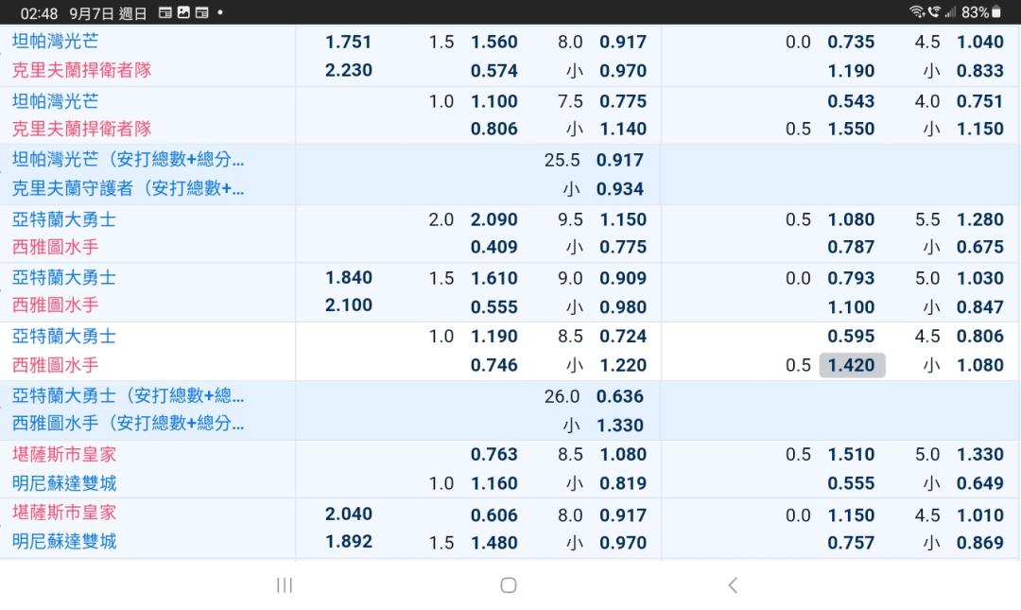
Task: Select handicap 1.0 odds 1.160 for 明尼蘇達雙城
Action: [494, 483]
